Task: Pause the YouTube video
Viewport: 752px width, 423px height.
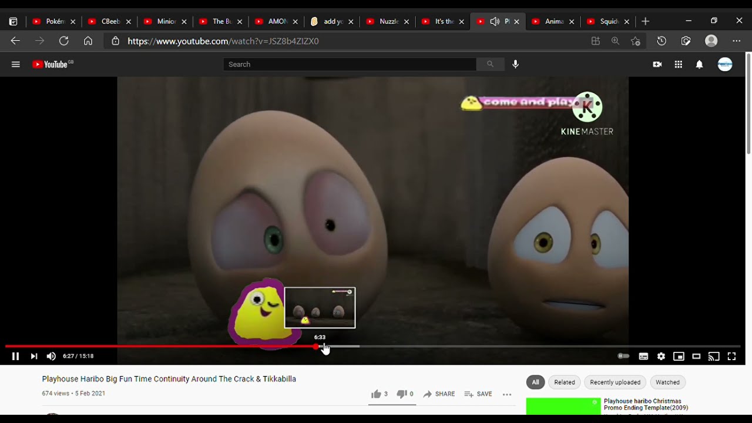Action: click(x=15, y=356)
